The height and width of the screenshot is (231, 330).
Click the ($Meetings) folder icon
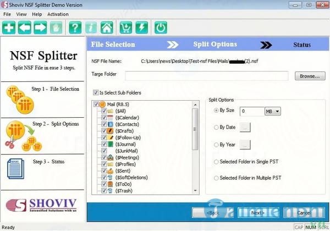click(x=111, y=158)
